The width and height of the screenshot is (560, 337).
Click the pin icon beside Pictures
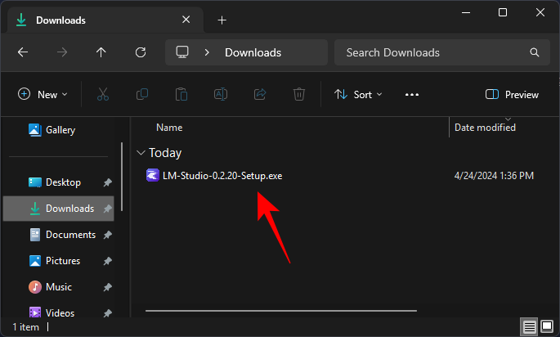107,261
